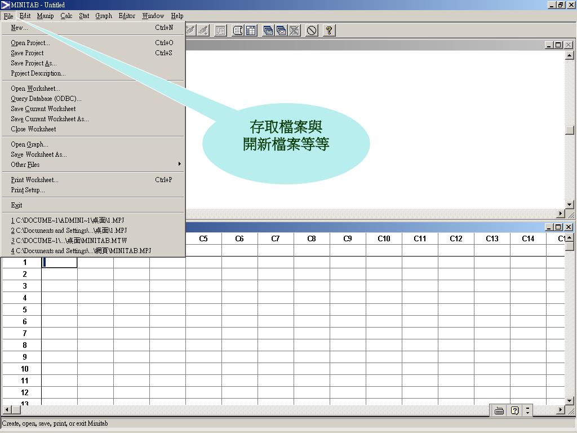This screenshot has width=577, height=433.
Task: Maximize the Session window
Action: click(x=558, y=45)
